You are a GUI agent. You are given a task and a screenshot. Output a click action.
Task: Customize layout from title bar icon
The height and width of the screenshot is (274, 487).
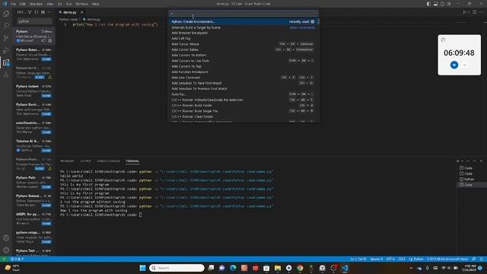(x=449, y=4)
